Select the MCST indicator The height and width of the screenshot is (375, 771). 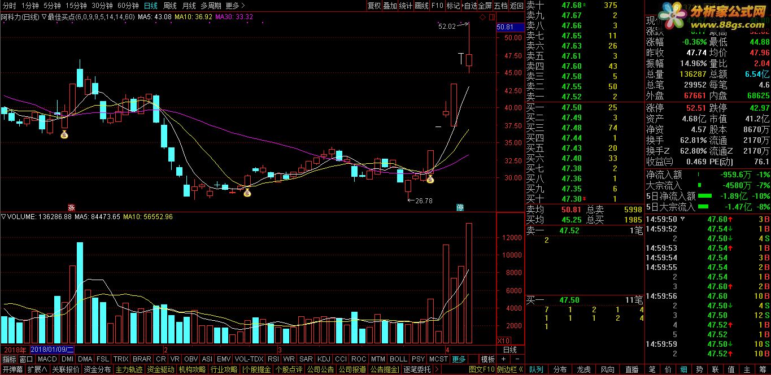point(438,359)
